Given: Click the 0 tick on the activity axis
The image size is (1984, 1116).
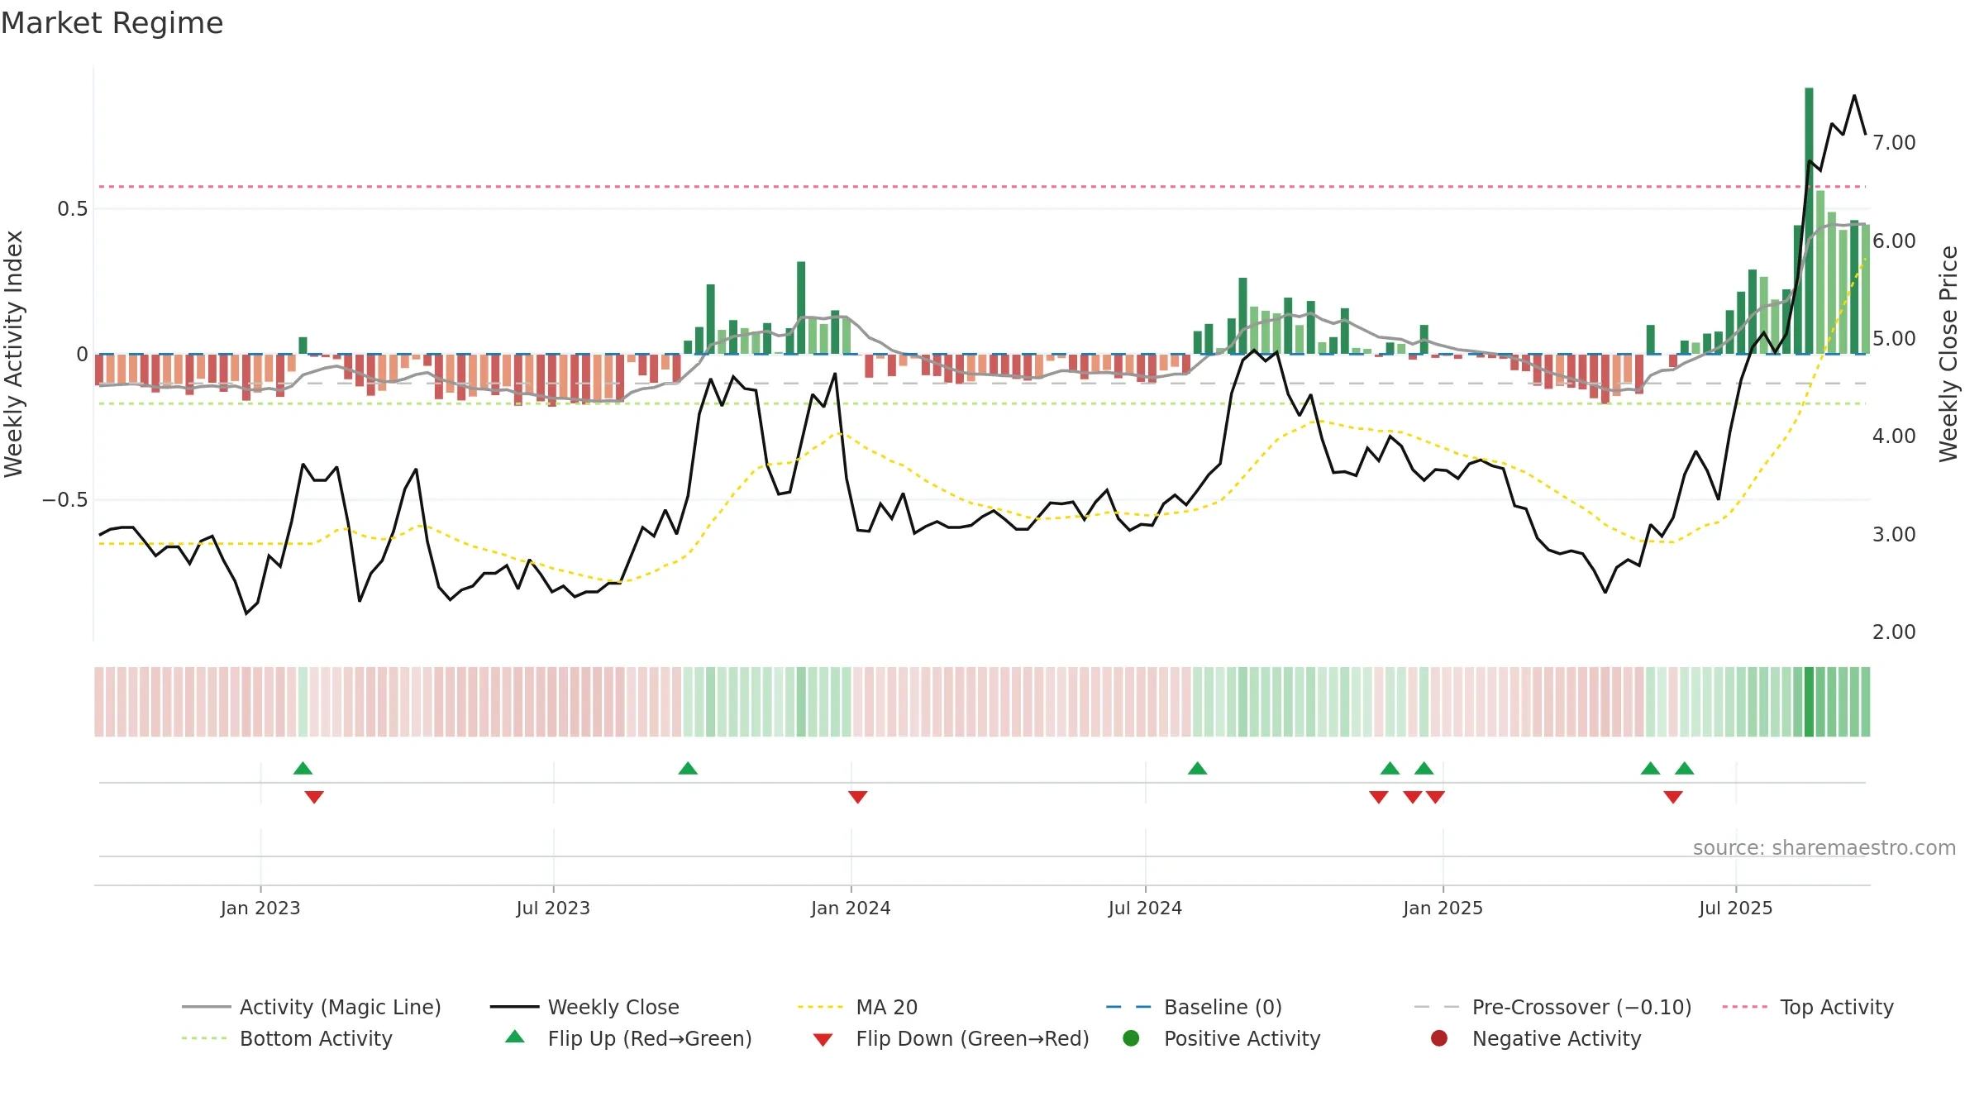Looking at the screenshot, I should tap(82, 355).
